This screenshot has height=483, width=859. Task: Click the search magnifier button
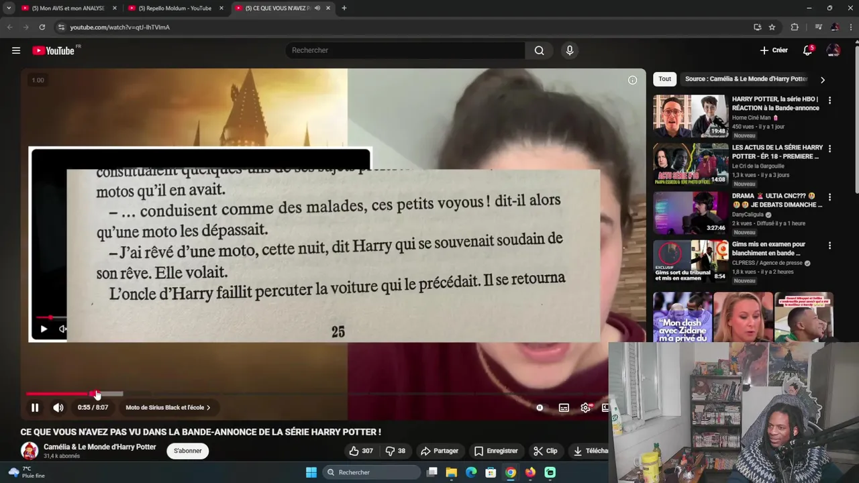pyautogui.click(x=539, y=50)
